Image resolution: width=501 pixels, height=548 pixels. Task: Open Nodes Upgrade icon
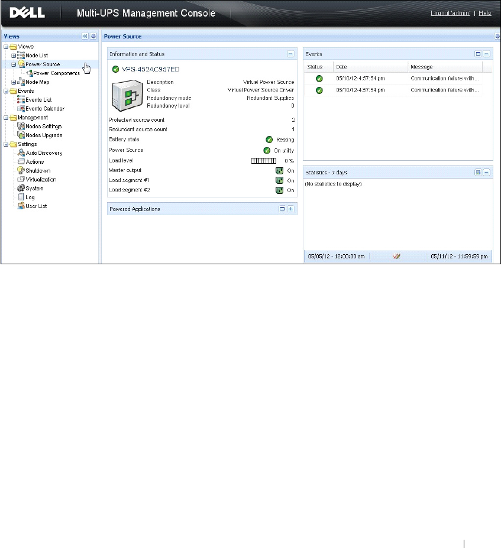(x=21, y=135)
